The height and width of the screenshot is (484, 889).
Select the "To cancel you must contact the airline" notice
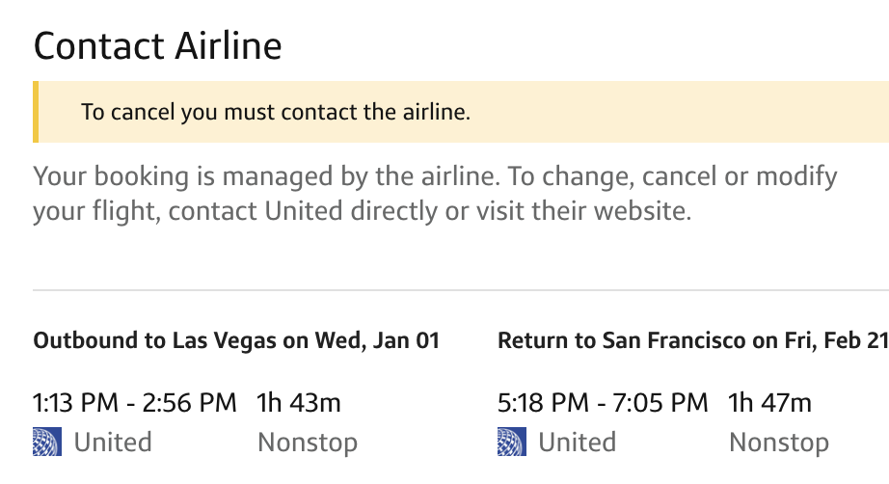coord(276,112)
